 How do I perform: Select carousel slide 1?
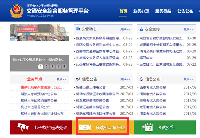tap(41, 67)
